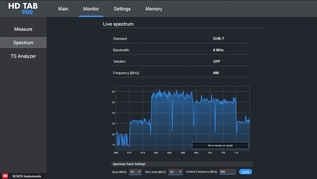The height and width of the screenshot is (179, 317).
Task: Click the 8 MHz bandwidth value
Action: [x=218, y=50]
